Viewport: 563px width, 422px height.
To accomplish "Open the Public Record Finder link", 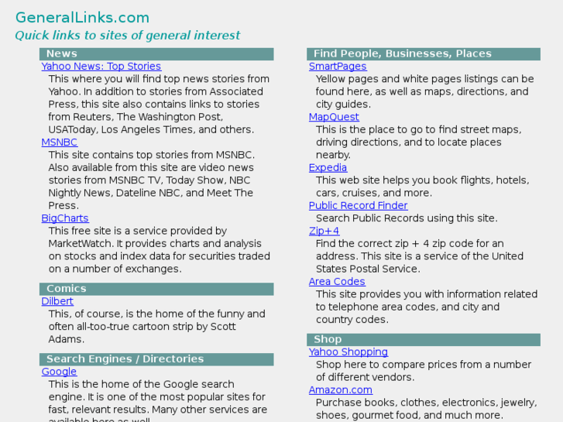I will tap(358, 206).
